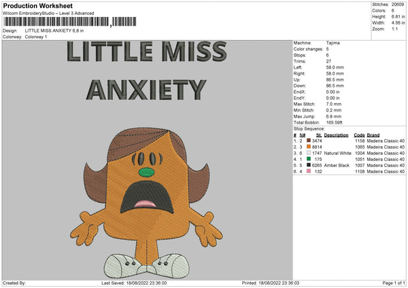
Task: Click design name 'LITTLE MISS ANXIETY 6,8 in'
Action: (x=54, y=31)
